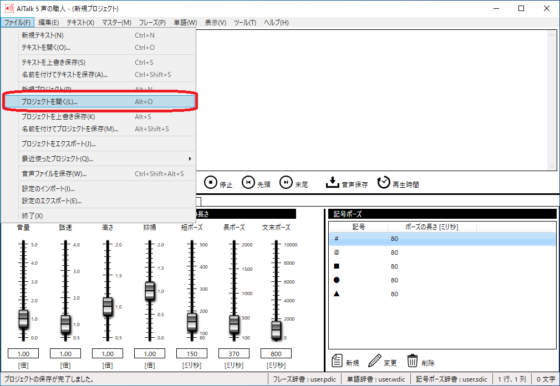
Task: Select the ▲ symbol pause row
Action: (442, 294)
